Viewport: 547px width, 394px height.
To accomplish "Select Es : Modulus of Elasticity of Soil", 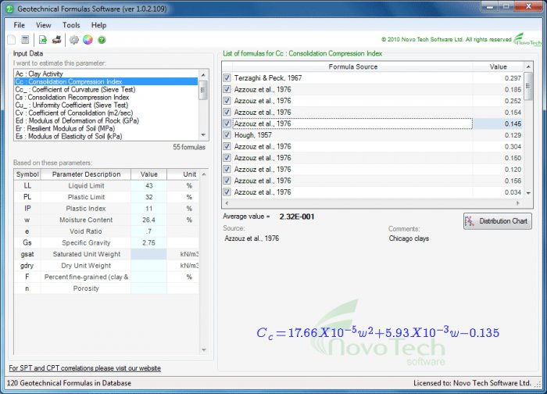I will (106, 136).
